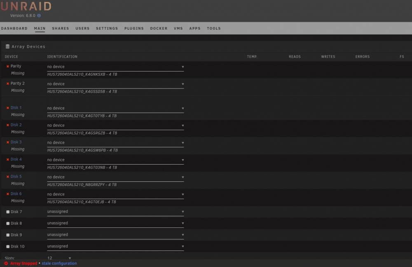The width and height of the screenshot is (412, 267).
Task: Click the Writes column header
Action: click(x=328, y=57)
